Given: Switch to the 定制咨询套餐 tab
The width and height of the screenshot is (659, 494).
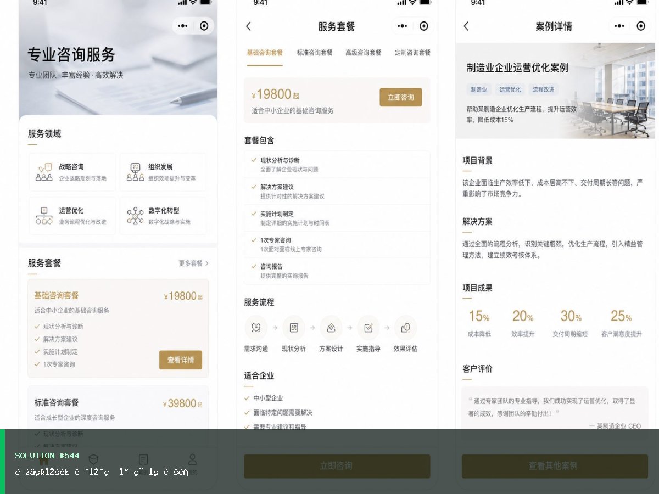Looking at the screenshot, I should [412, 53].
